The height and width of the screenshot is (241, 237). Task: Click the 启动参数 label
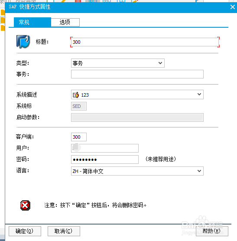click(x=28, y=117)
